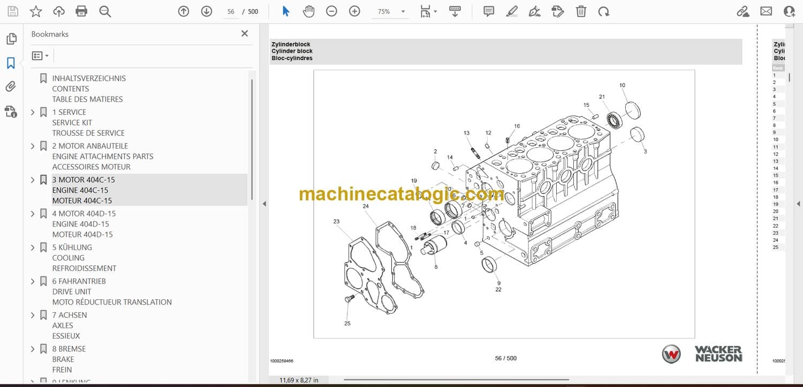The height and width of the screenshot is (387, 803).
Task: Select the highlight text pen tool
Action: pos(512,11)
